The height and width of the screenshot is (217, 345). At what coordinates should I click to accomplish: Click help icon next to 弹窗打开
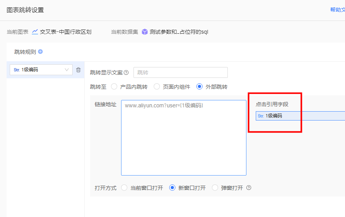coord(249,188)
